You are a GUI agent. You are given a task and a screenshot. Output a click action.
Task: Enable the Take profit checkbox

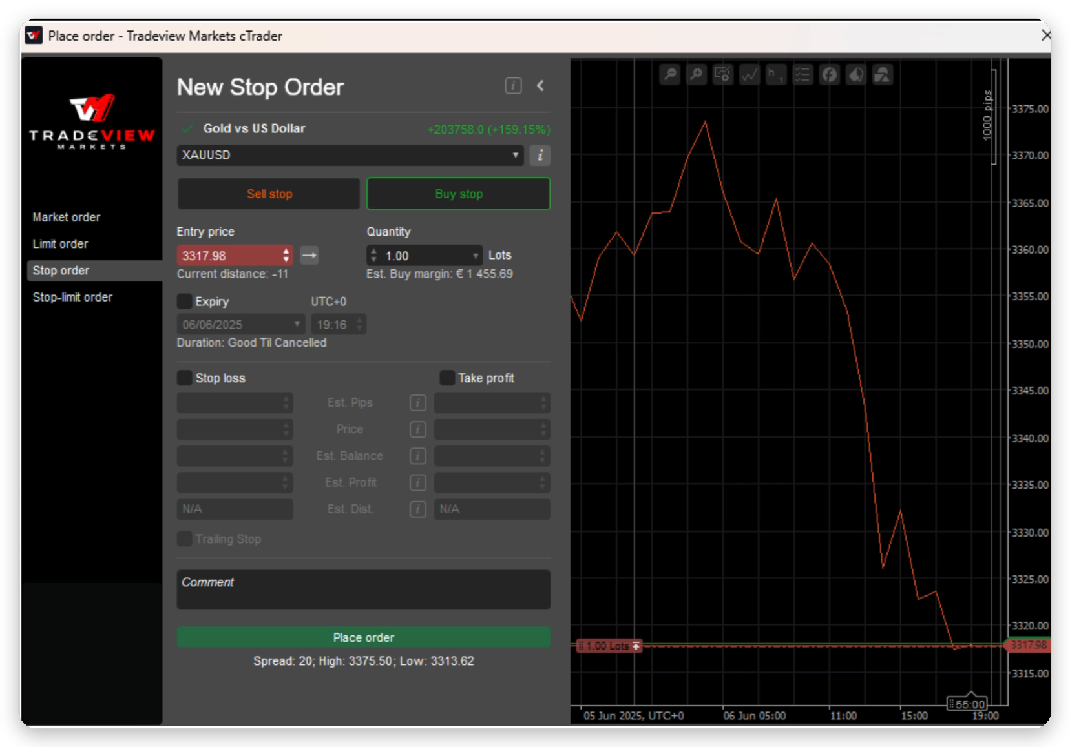point(447,378)
